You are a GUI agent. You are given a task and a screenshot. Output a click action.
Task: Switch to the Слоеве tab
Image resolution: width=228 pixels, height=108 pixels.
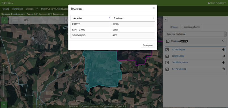(174, 27)
